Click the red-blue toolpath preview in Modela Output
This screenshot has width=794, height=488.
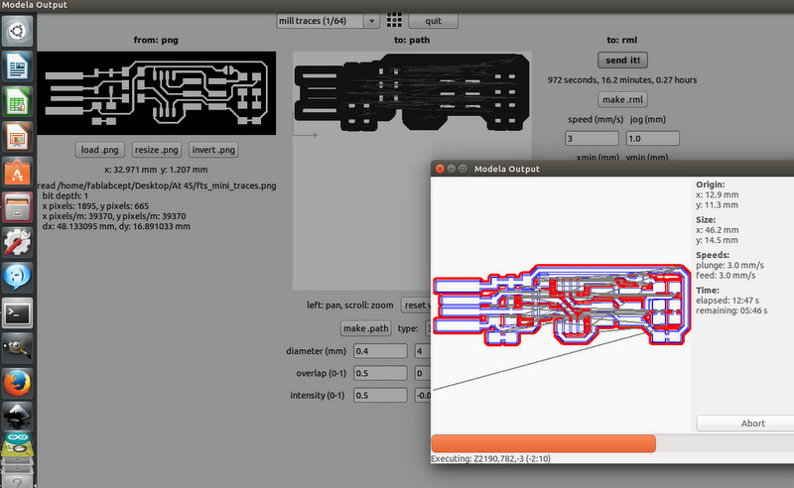pos(561,305)
